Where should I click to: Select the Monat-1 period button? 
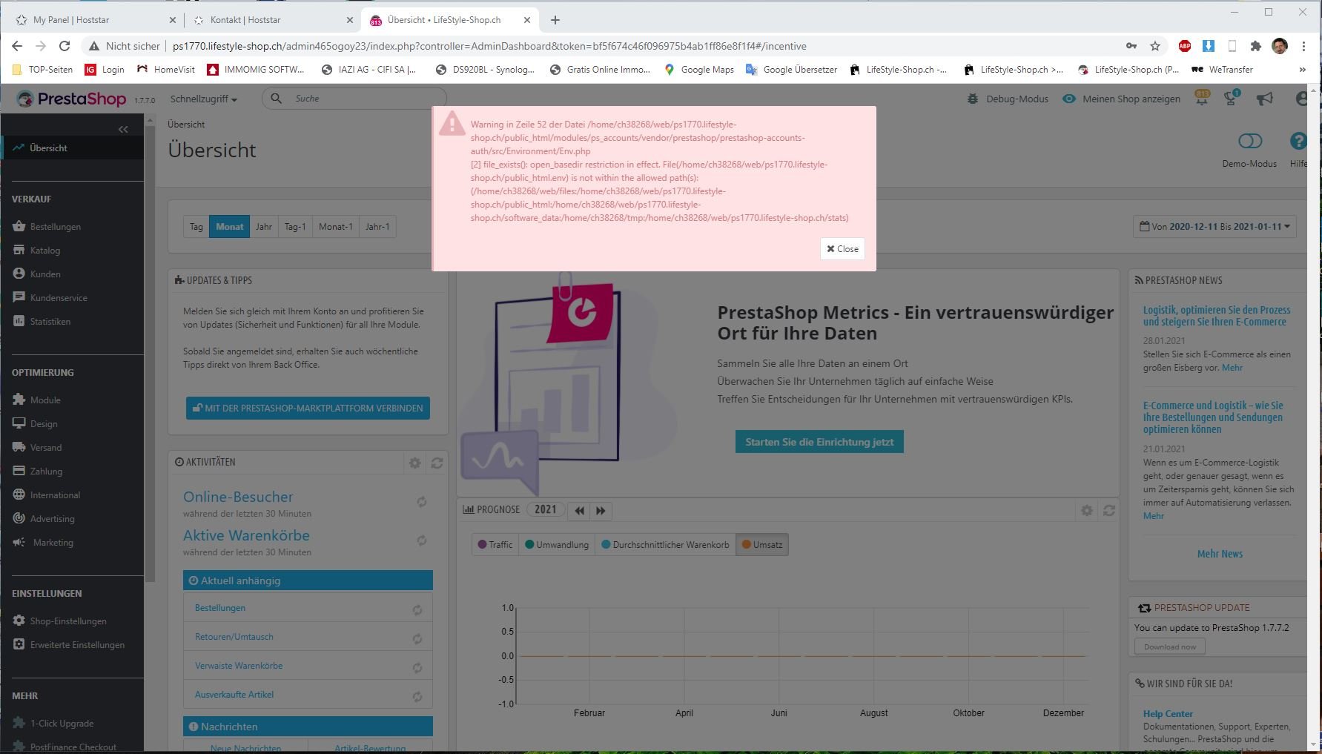click(x=336, y=227)
